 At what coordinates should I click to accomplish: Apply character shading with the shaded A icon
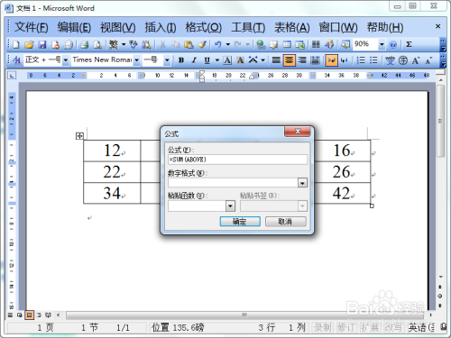coord(240,60)
